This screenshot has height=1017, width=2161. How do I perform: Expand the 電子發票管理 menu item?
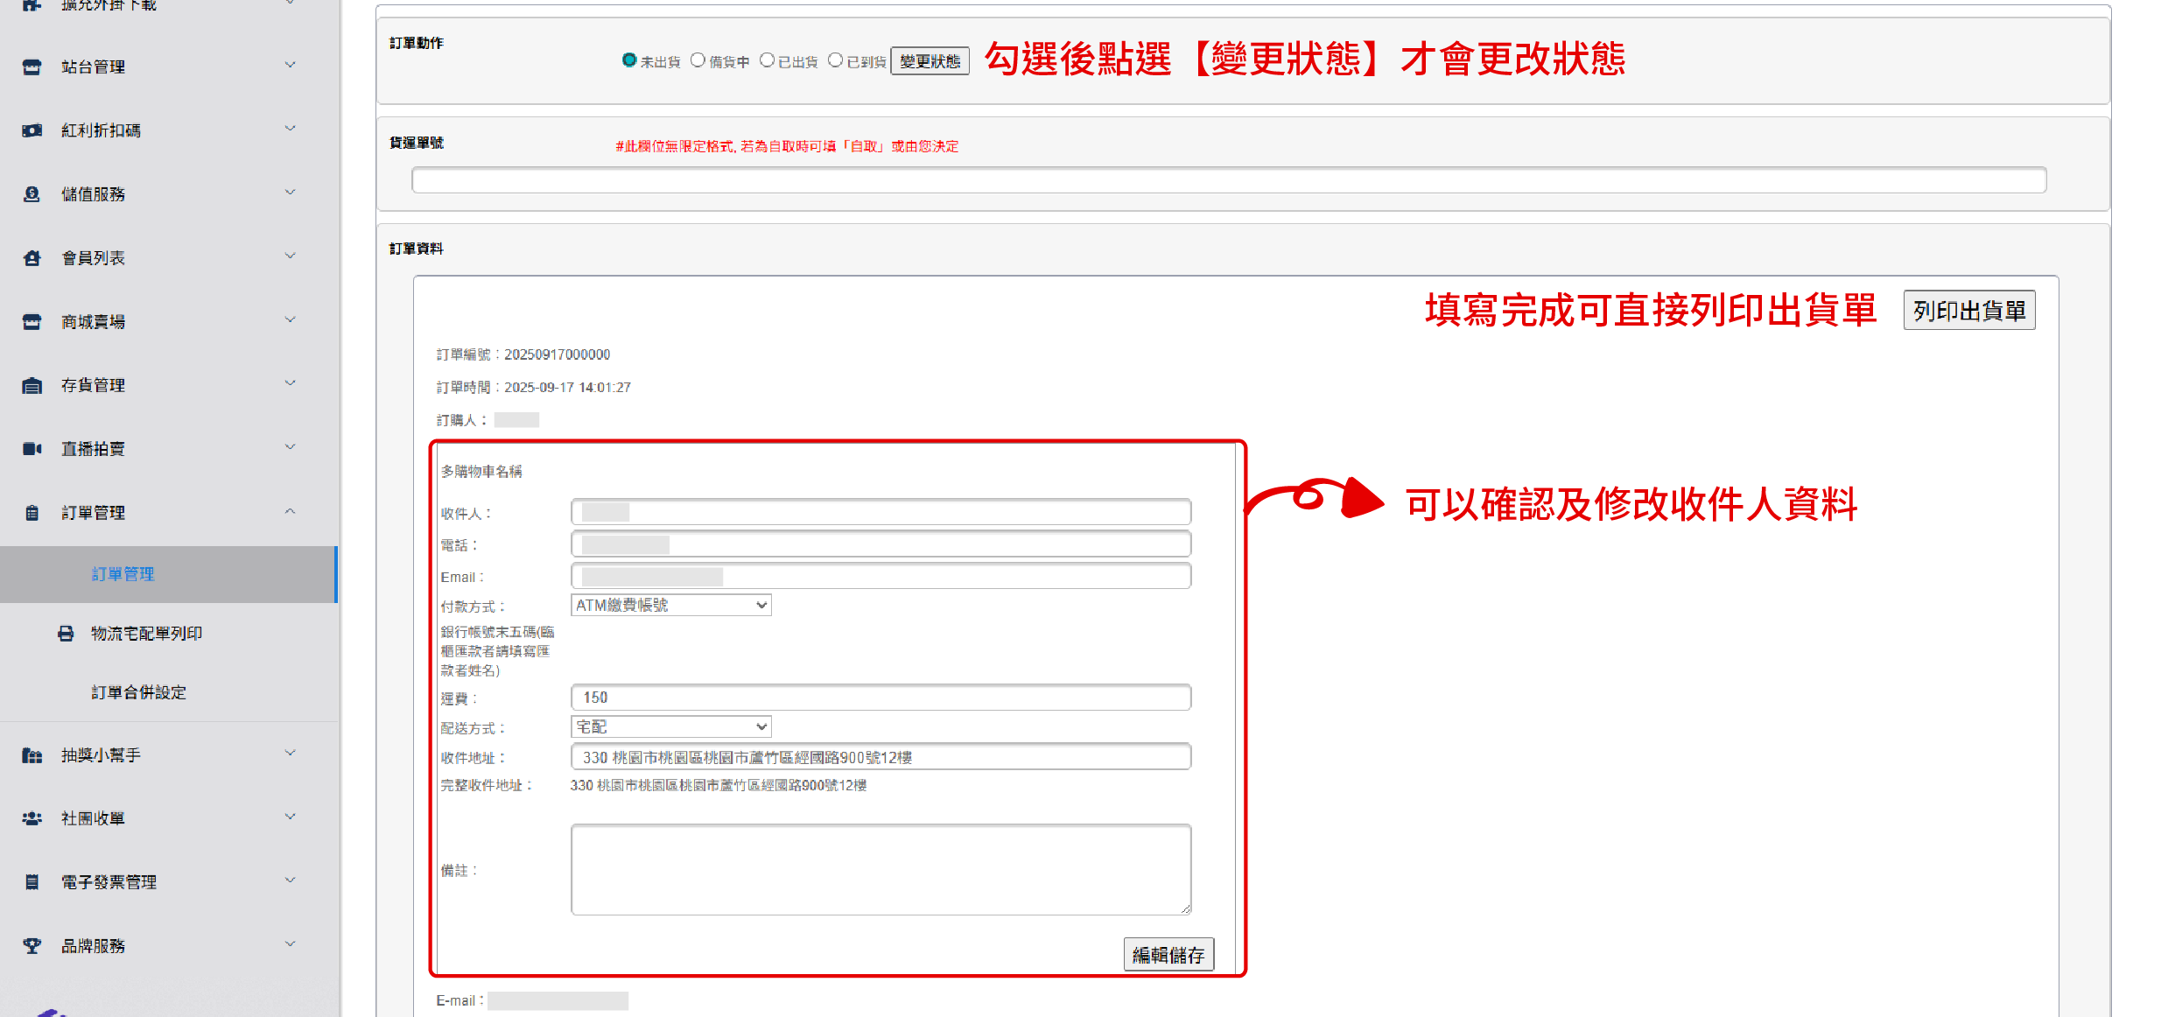(109, 882)
